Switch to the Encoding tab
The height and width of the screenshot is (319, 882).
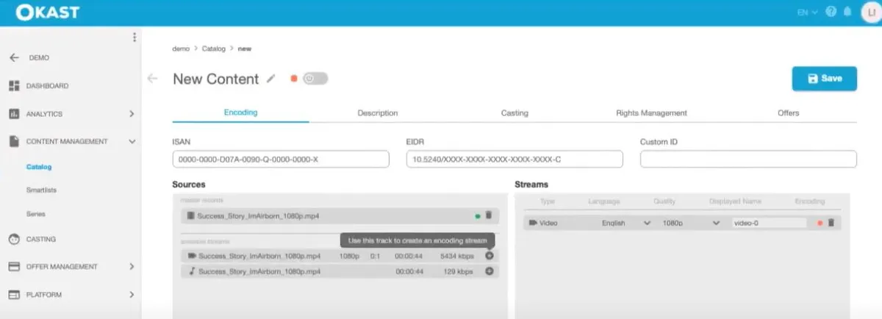[x=240, y=112]
